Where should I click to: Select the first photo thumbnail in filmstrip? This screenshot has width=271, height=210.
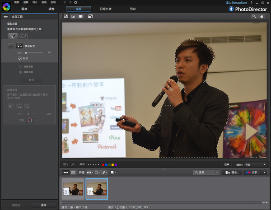pos(73,188)
